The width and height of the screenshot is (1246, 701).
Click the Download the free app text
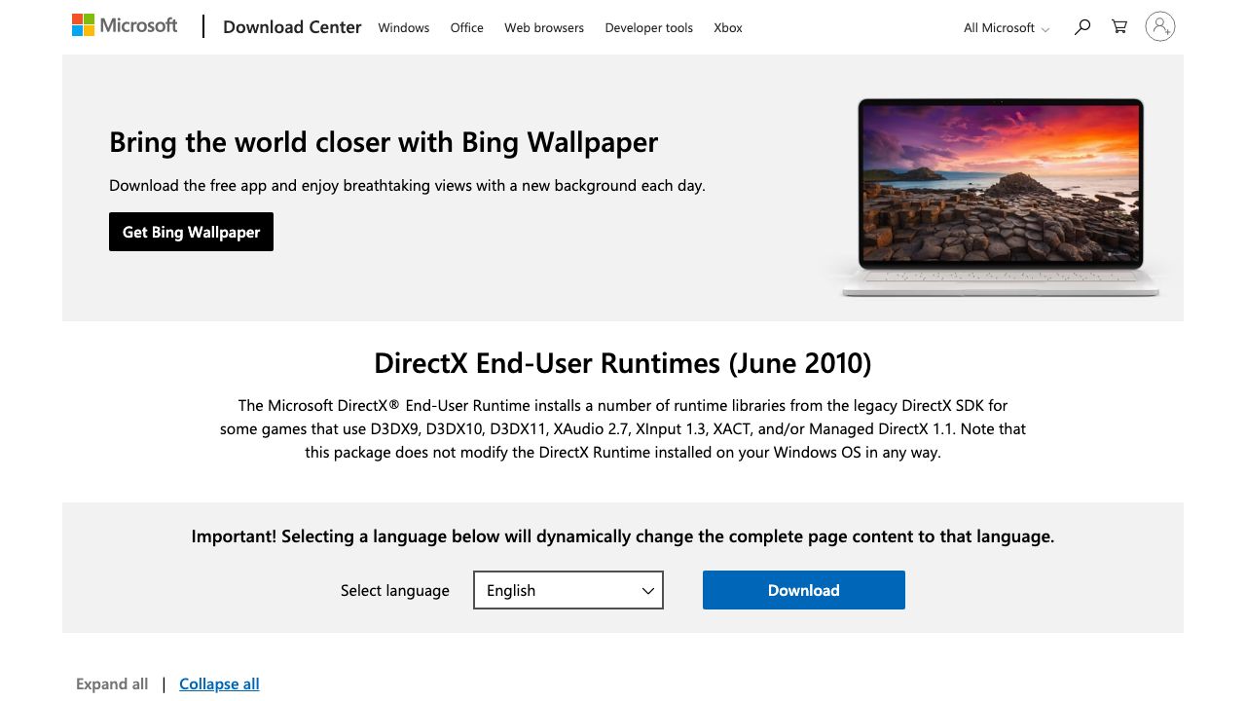(x=407, y=185)
